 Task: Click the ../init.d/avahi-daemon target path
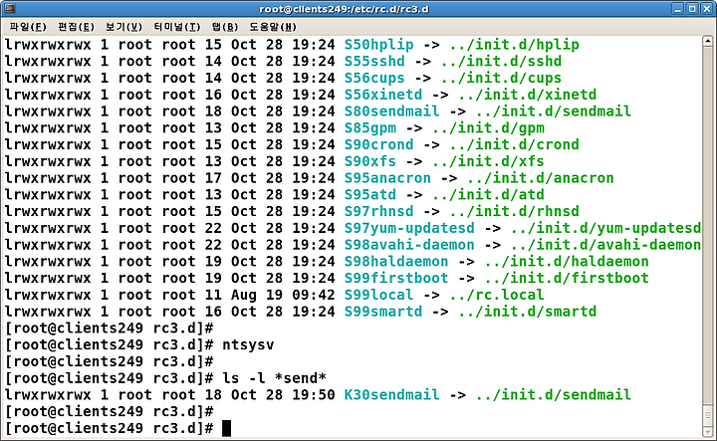click(x=605, y=245)
